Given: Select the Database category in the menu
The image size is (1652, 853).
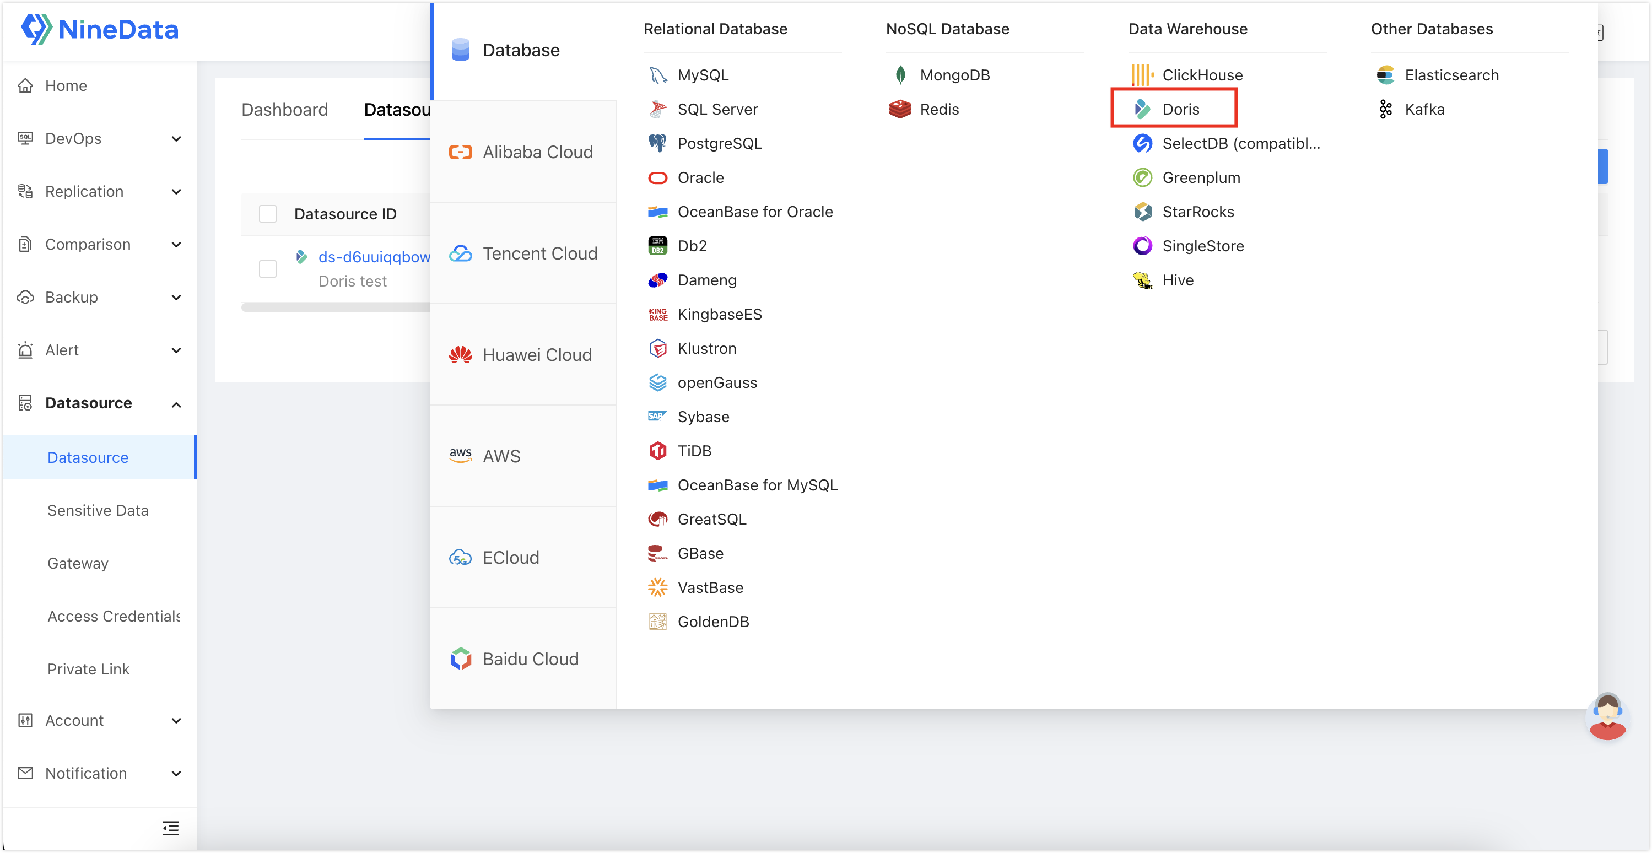Looking at the screenshot, I should pos(523,50).
